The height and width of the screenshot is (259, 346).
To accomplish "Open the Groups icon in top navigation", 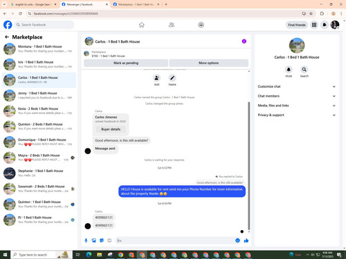I will pyautogui.click(x=201, y=25).
